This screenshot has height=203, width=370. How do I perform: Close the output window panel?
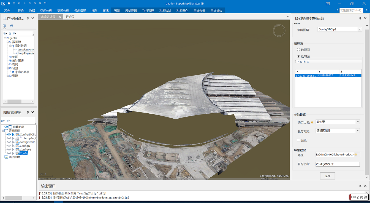coord(365,186)
